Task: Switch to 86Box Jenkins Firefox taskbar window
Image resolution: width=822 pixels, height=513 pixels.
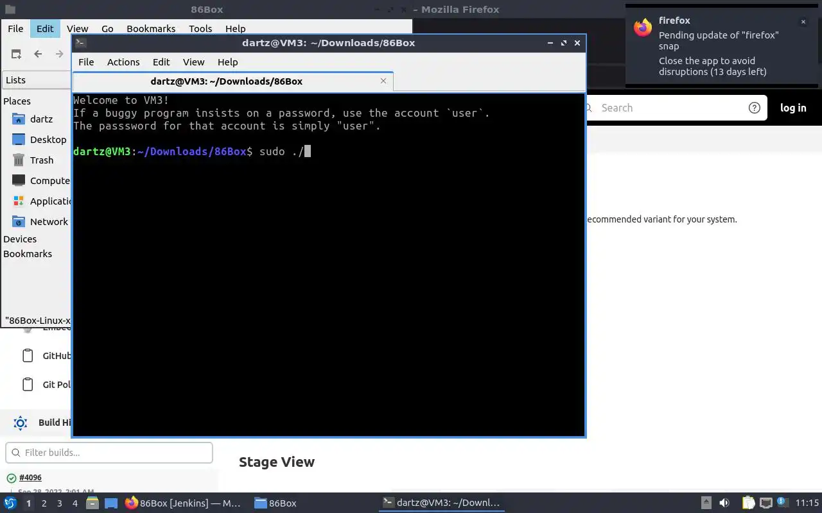Action: [184, 503]
